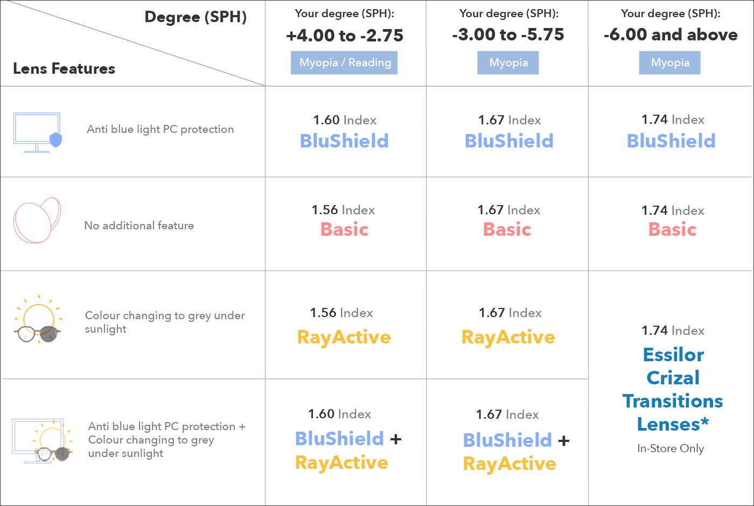Image resolution: width=754 pixels, height=506 pixels.
Task: Choose 1.74 Index BluShield lens
Action: pos(672,132)
